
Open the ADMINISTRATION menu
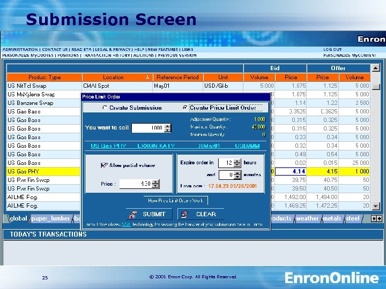20,49
